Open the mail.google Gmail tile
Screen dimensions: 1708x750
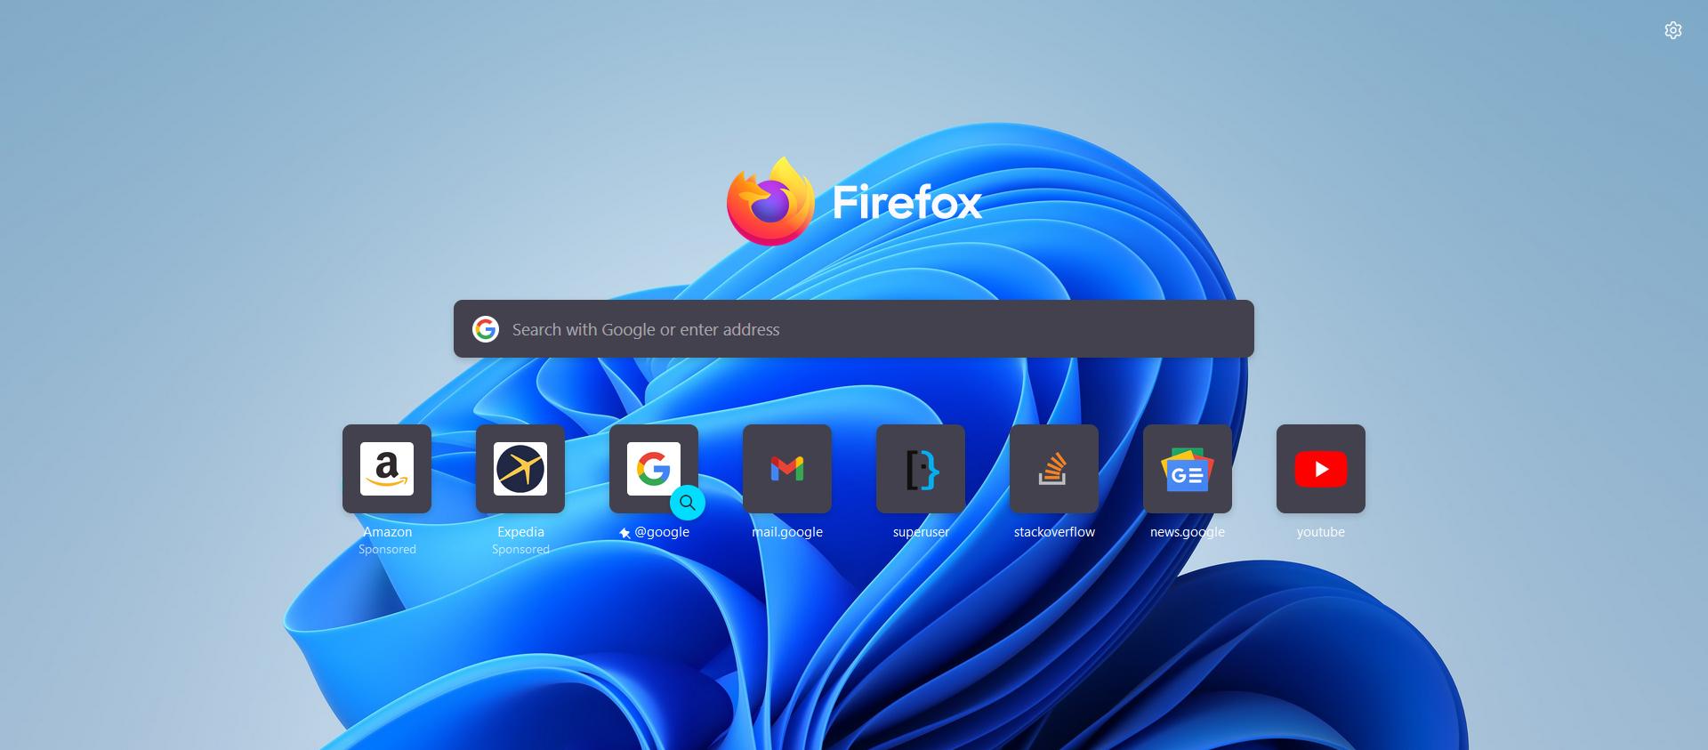pyautogui.click(x=787, y=469)
